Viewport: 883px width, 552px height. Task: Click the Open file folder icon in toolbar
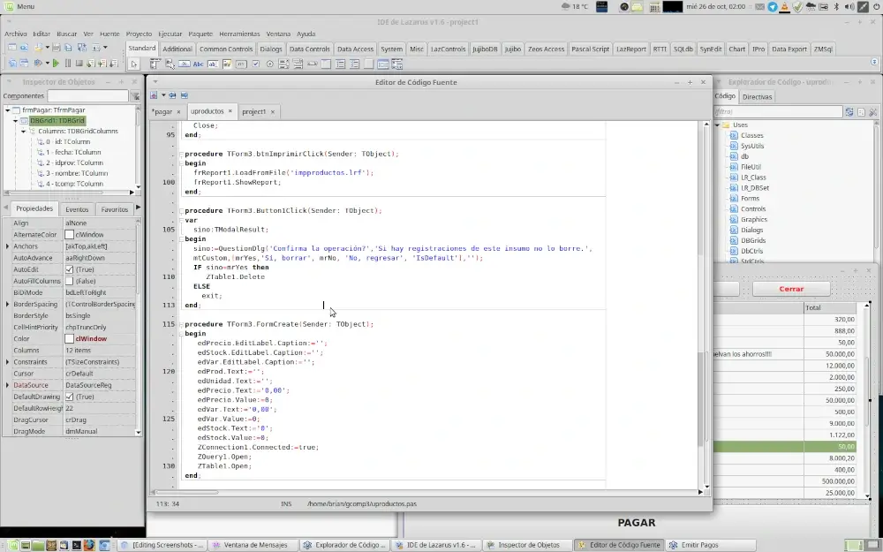point(39,48)
